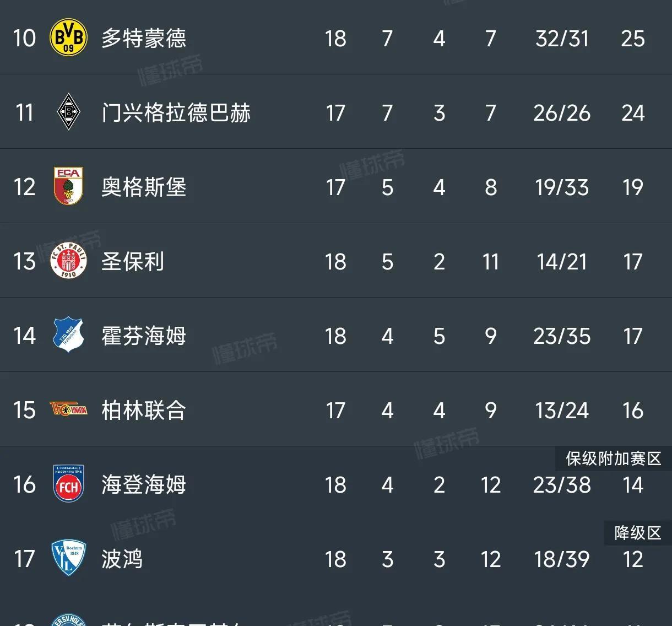Select the Heidenheim FCH crest
Screen dimensions: 672x626
point(67,485)
